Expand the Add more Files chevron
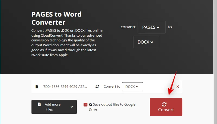 [72, 107]
